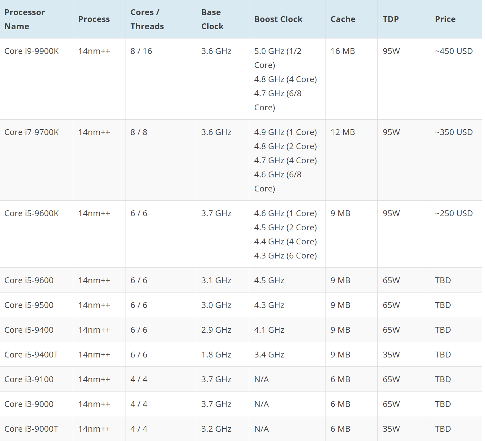Select the Price column header

[x=445, y=19]
